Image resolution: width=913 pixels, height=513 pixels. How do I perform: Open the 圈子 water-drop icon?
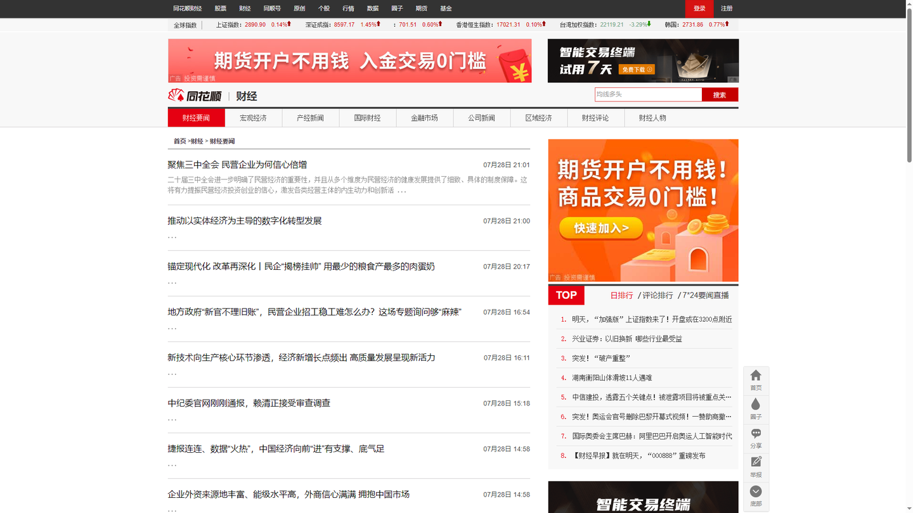pos(756,409)
